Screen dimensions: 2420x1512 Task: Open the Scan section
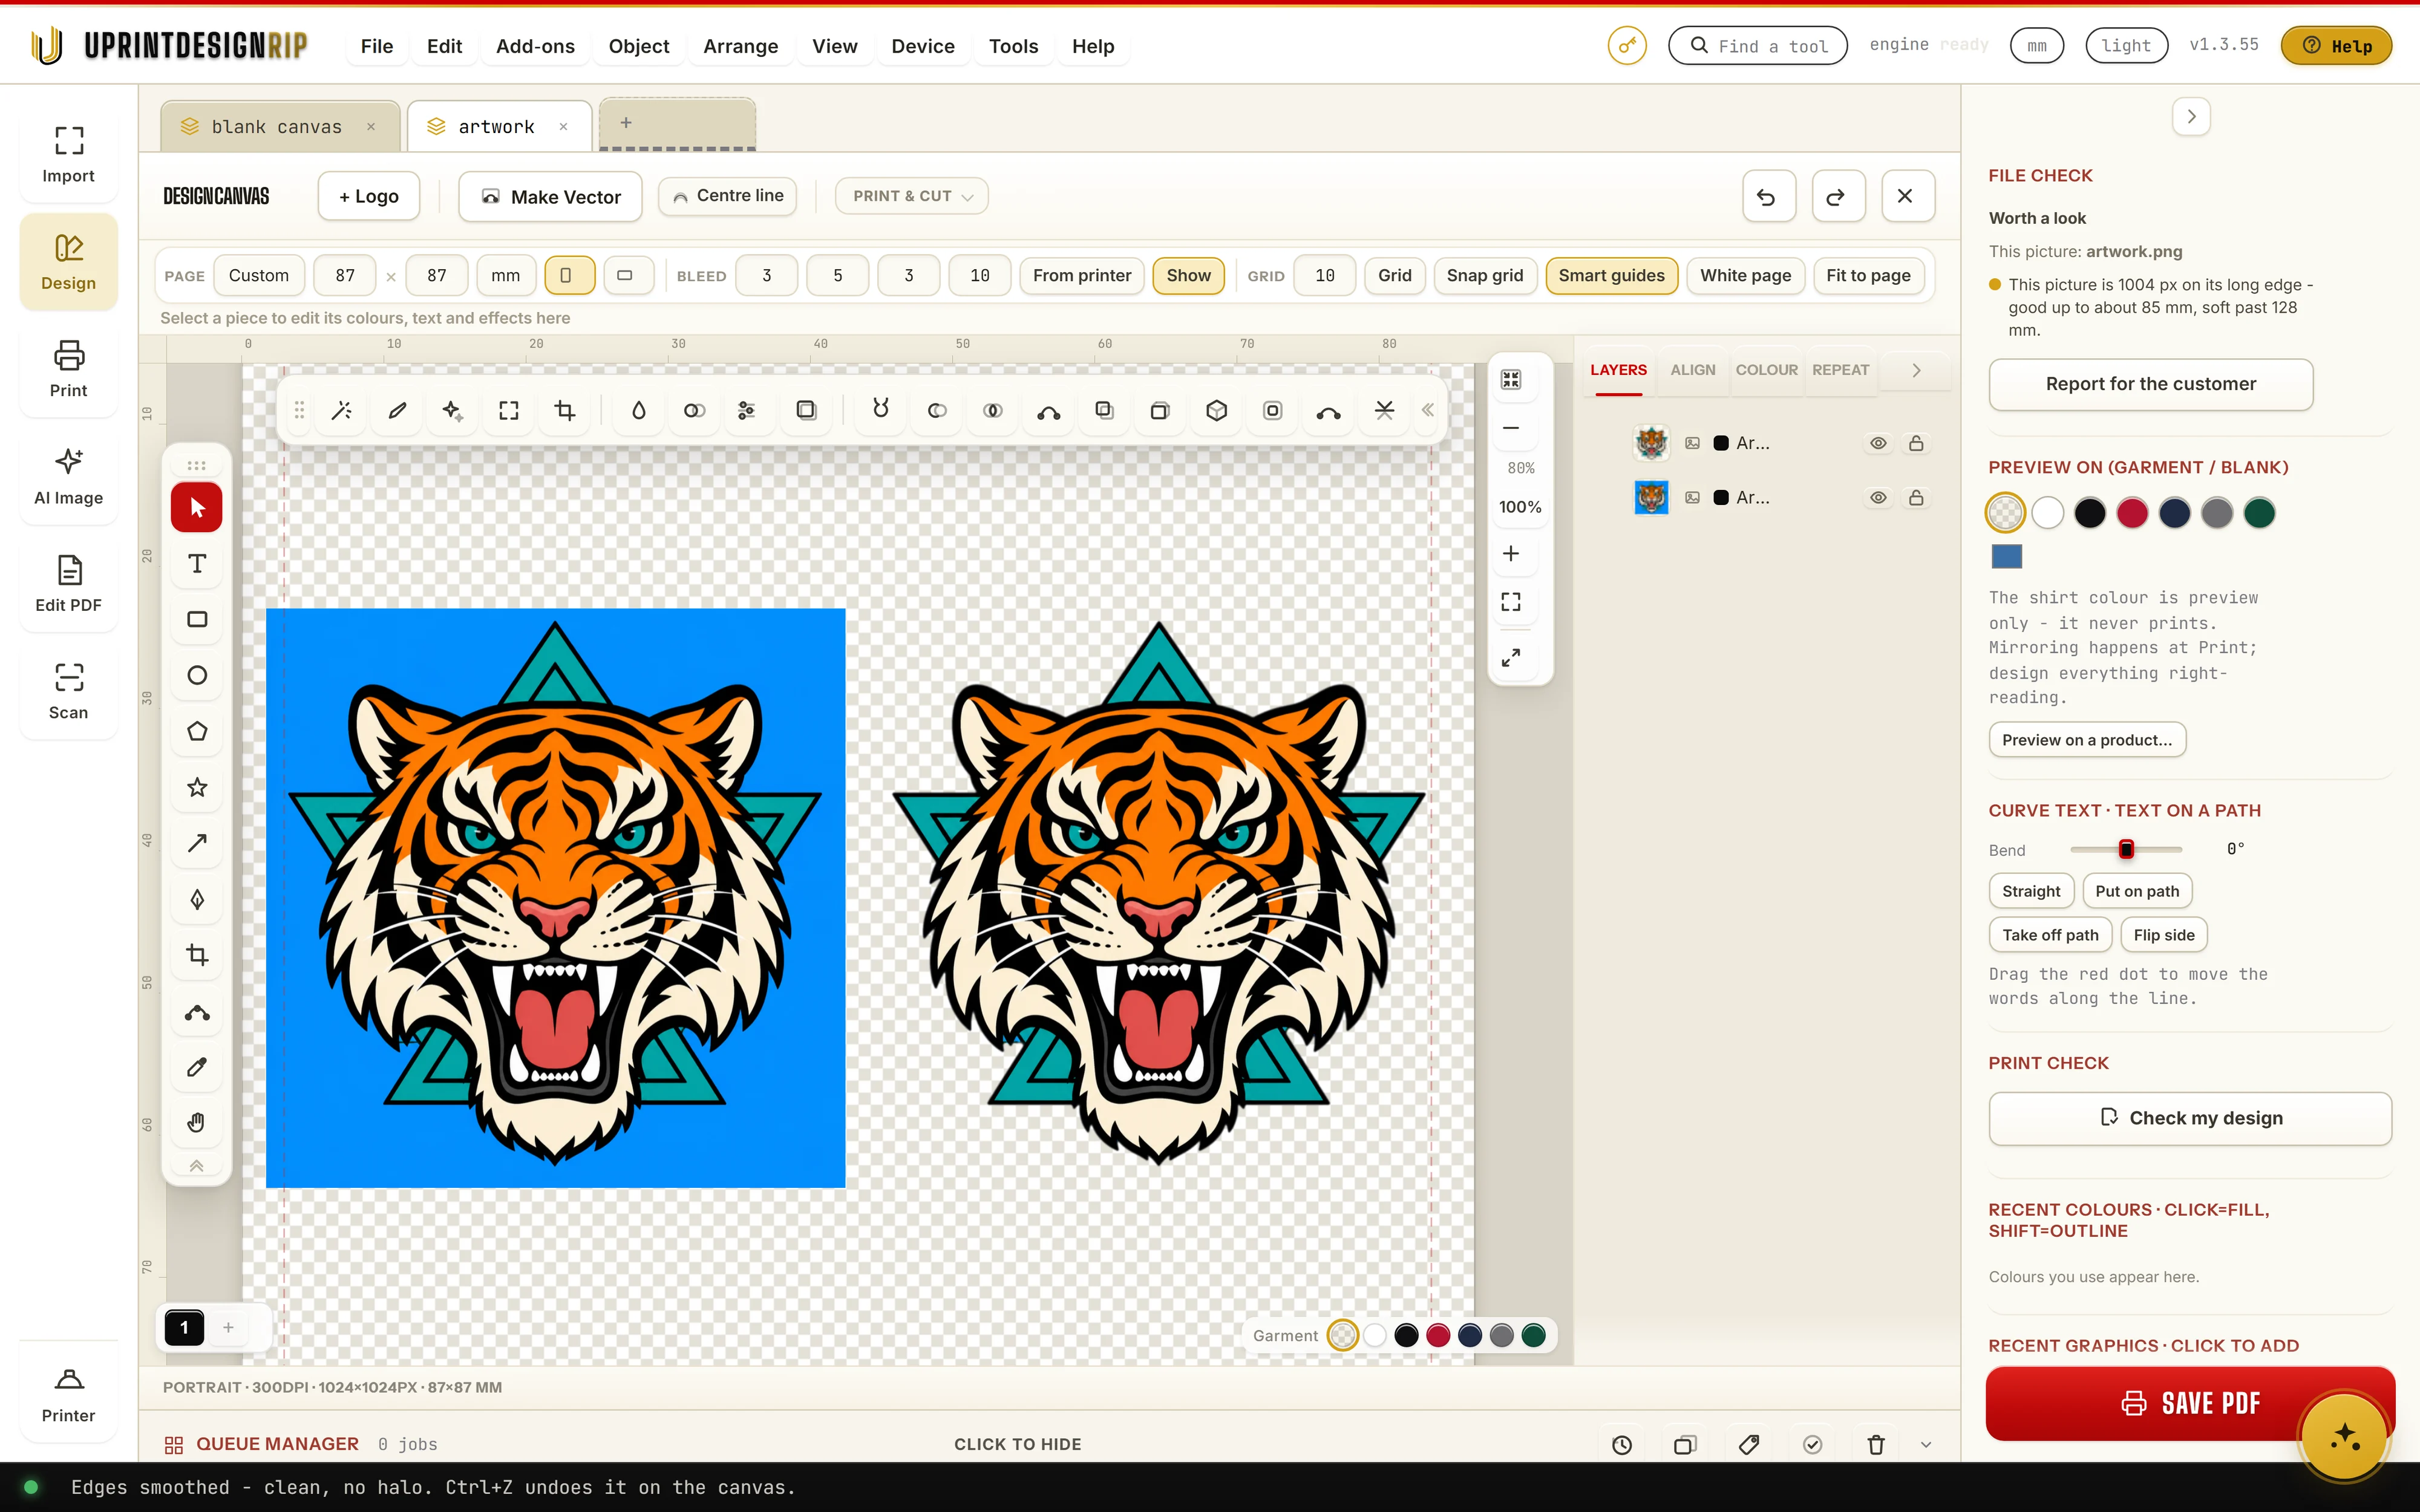coord(68,691)
